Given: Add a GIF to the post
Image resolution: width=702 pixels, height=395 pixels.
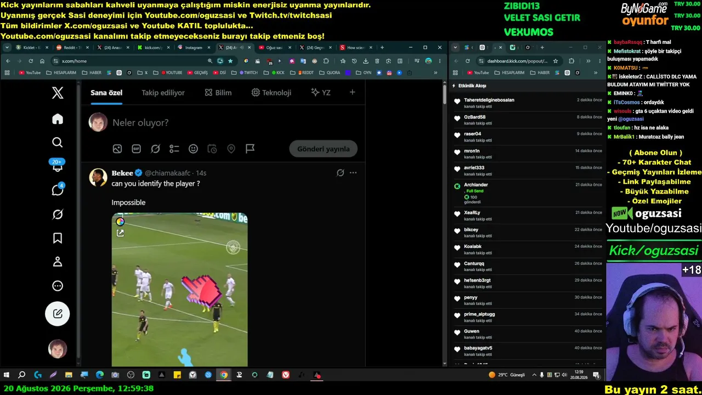Looking at the screenshot, I should point(136,149).
